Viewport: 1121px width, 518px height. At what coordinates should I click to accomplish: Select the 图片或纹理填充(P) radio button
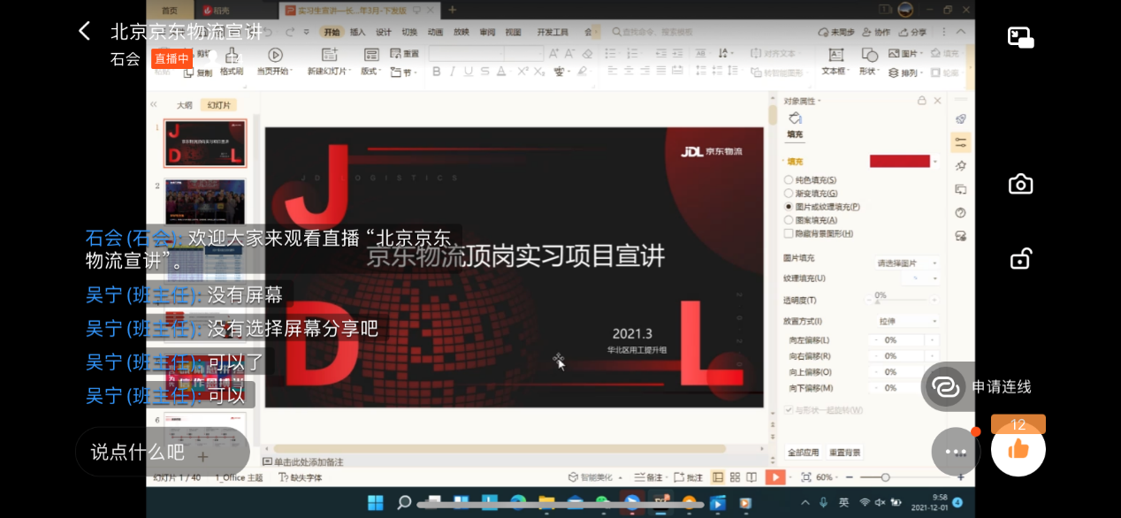[789, 207]
